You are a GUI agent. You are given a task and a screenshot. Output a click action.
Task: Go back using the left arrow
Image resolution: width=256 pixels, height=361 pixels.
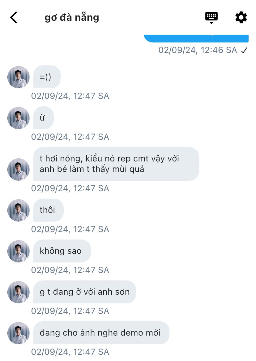[x=14, y=17]
